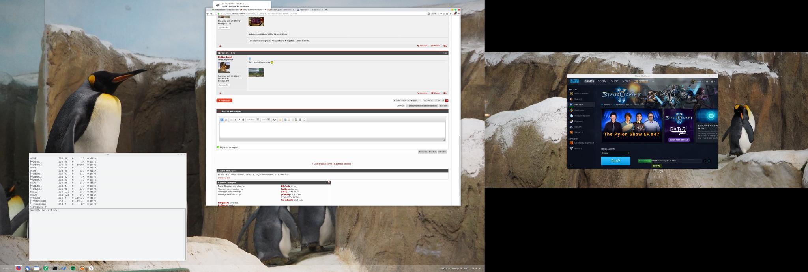The image size is (808, 272).
Task: Switch to the SOCIAL tab in Battle.net
Action: coord(602,81)
